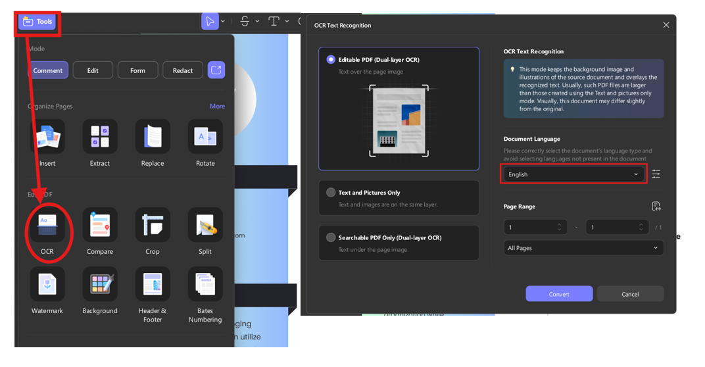This screenshot has width=705, height=367.
Task: Switch to Redact mode
Action: 183,70
